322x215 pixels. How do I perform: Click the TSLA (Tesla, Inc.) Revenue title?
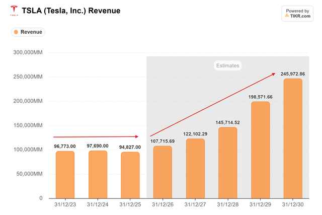(71, 11)
